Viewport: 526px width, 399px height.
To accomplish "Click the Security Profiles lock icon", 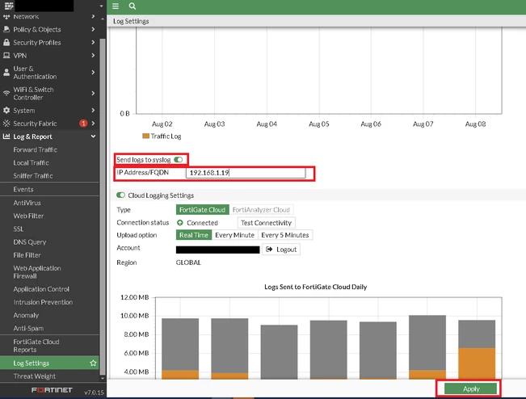I will coord(6,42).
